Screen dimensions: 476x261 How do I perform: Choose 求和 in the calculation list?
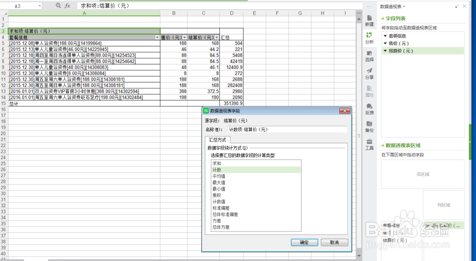point(256,164)
